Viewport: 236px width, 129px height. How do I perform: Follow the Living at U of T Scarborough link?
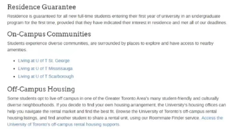coord(46,76)
